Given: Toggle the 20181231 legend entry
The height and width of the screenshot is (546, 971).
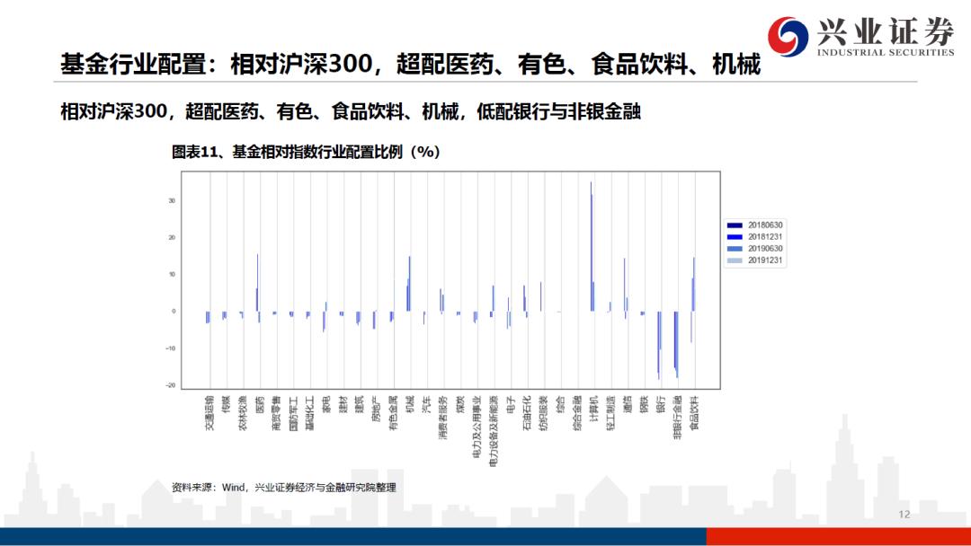Looking at the screenshot, I should point(763,235).
